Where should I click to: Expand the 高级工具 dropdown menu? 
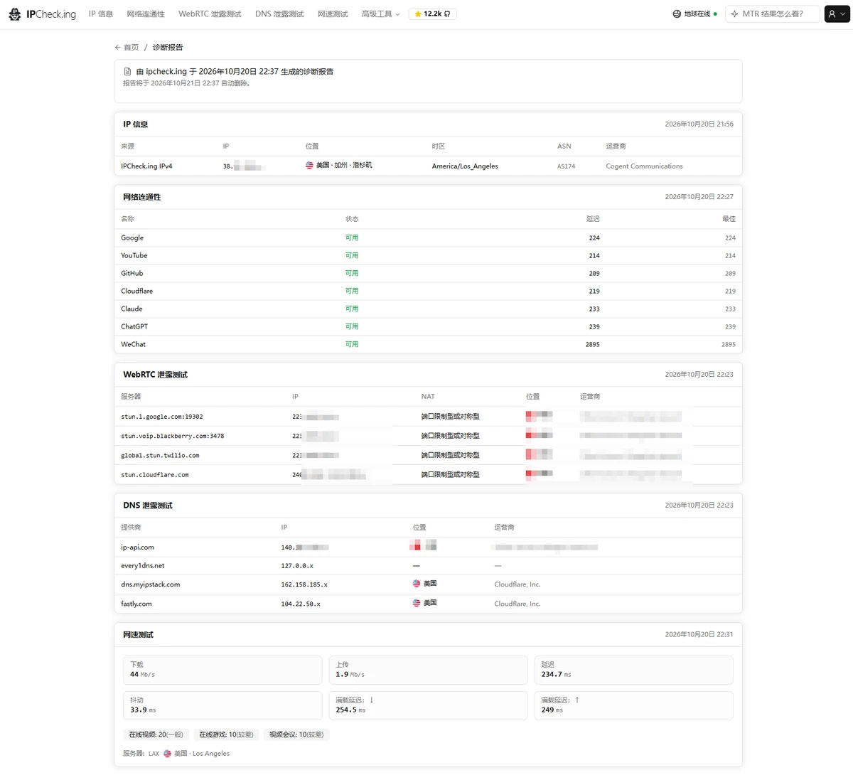click(380, 14)
